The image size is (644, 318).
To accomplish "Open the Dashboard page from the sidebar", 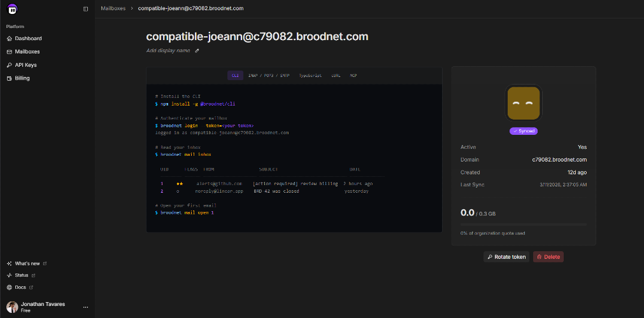I will tap(28, 38).
